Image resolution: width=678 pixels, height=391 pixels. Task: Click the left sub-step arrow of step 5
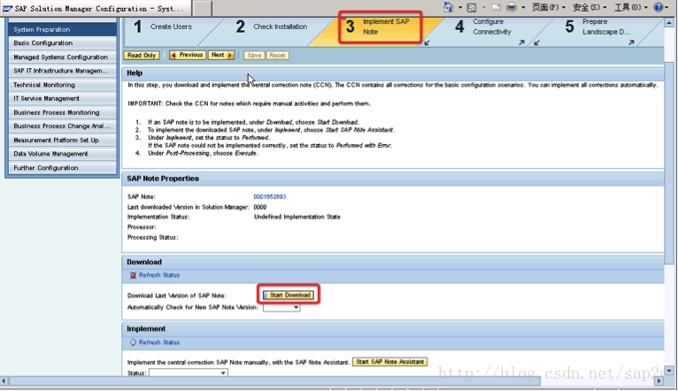click(x=536, y=42)
